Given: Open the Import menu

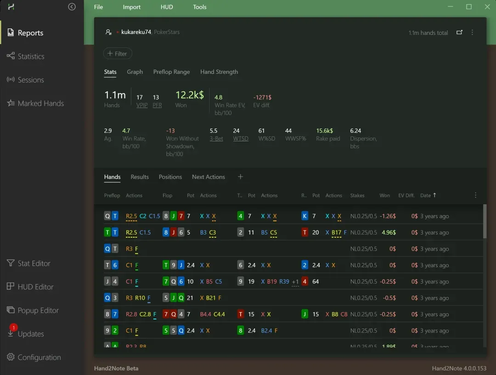Looking at the screenshot, I should point(132,7).
